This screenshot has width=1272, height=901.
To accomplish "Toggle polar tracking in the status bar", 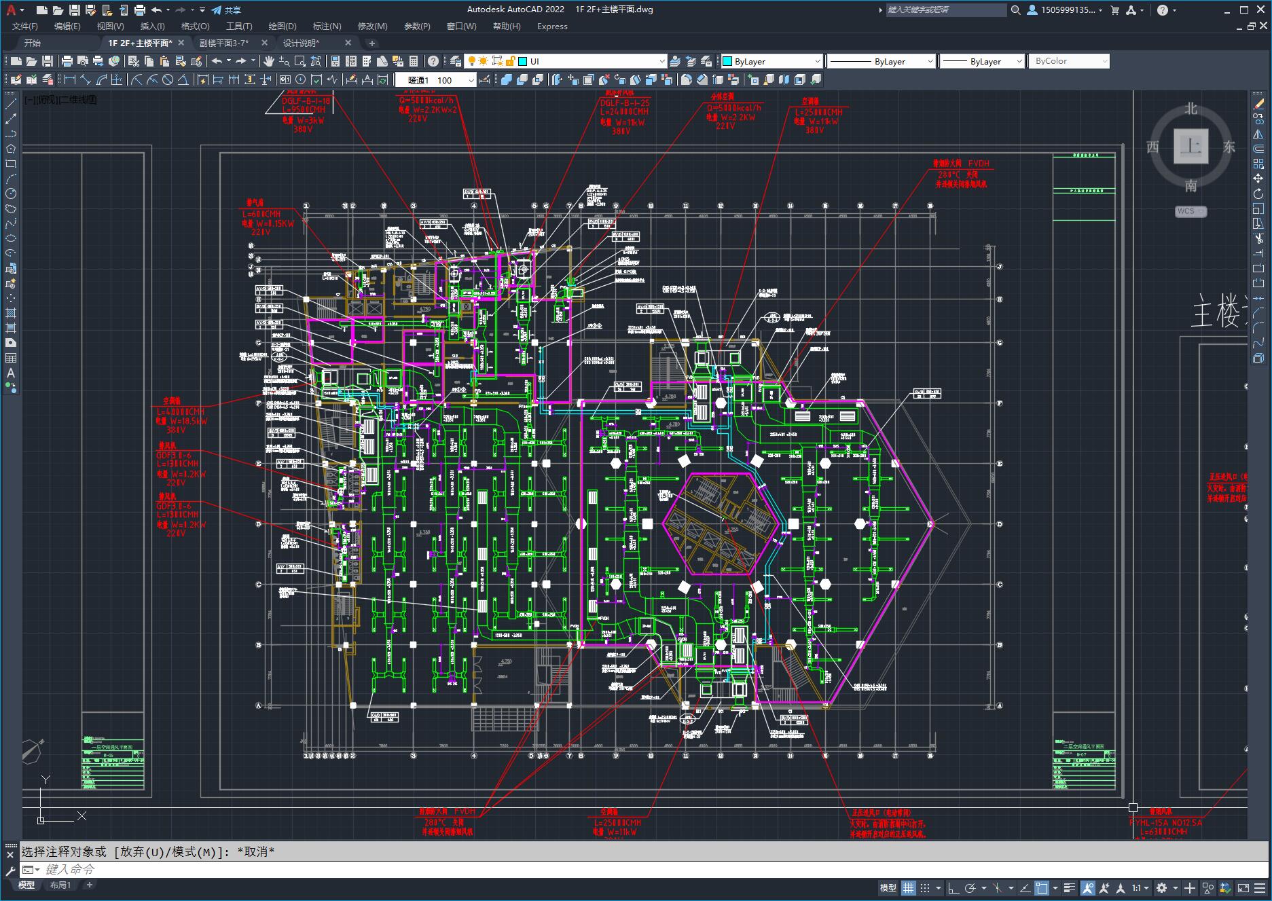I will click(x=970, y=887).
